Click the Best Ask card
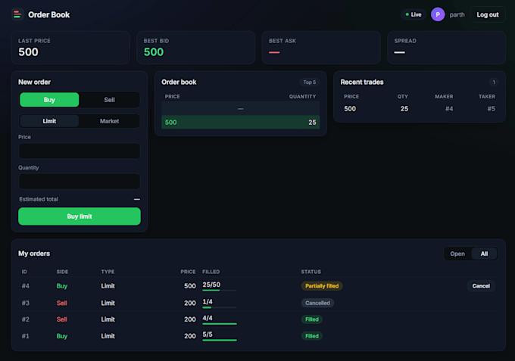 point(321,48)
